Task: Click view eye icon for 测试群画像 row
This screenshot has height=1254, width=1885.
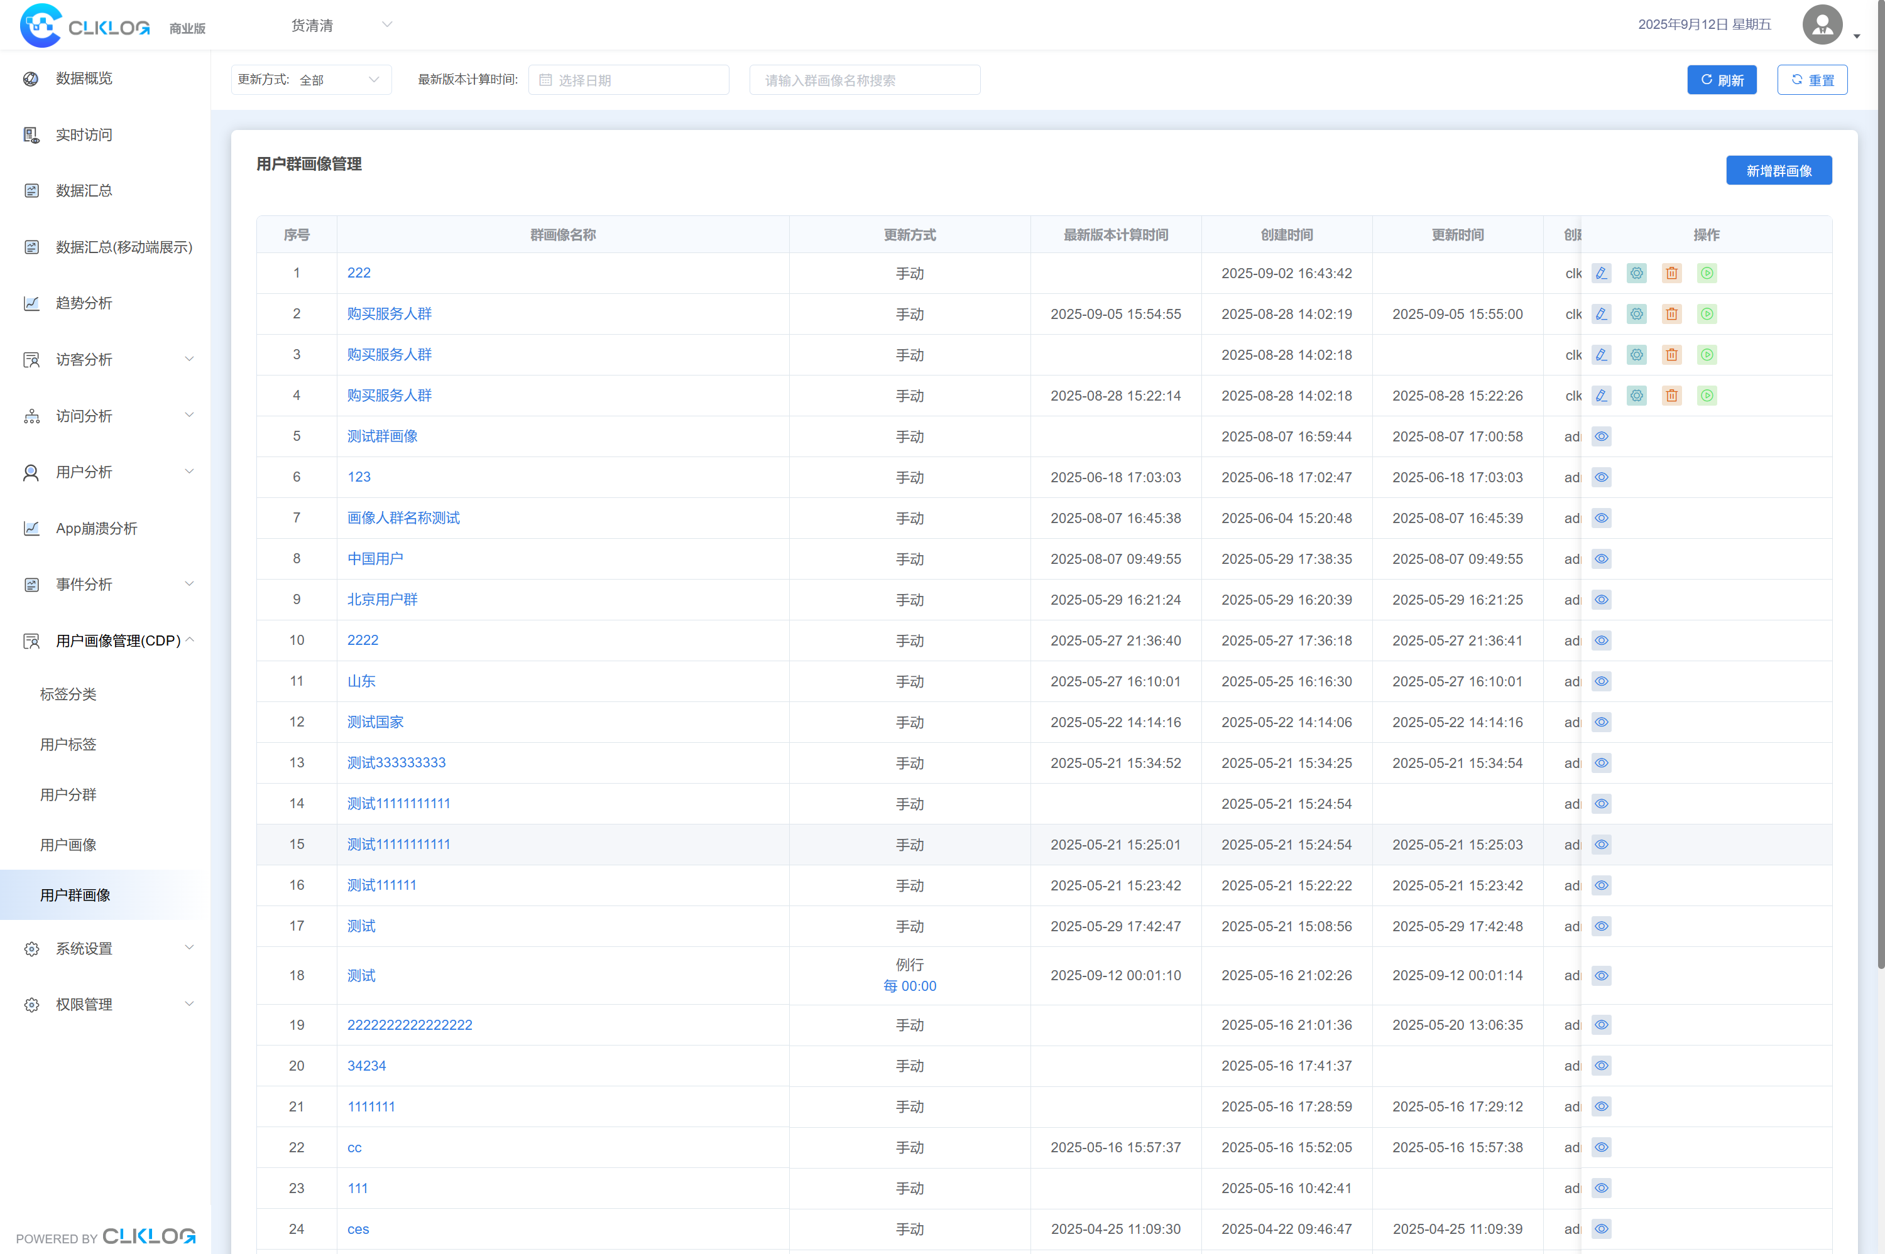Action: tap(1601, 436)
